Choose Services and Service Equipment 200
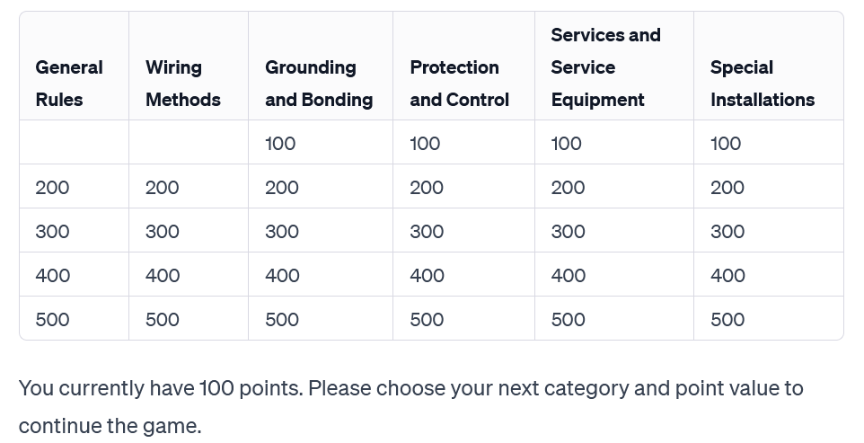Image resolution: width=864 pixels, height=443 pixels. [x=568, y=188]
